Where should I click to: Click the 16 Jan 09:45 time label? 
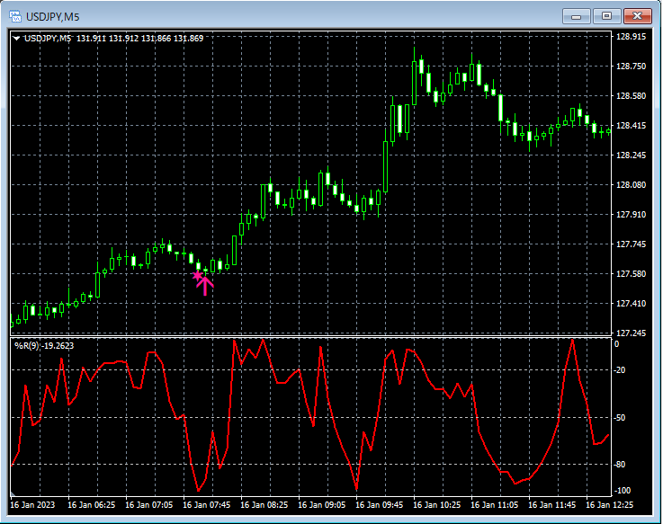380,505
